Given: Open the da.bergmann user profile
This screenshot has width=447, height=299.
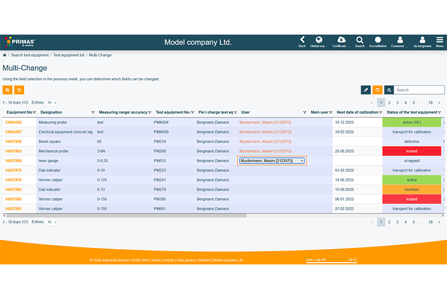Looking at the screenshot, I should pos(422,42).
